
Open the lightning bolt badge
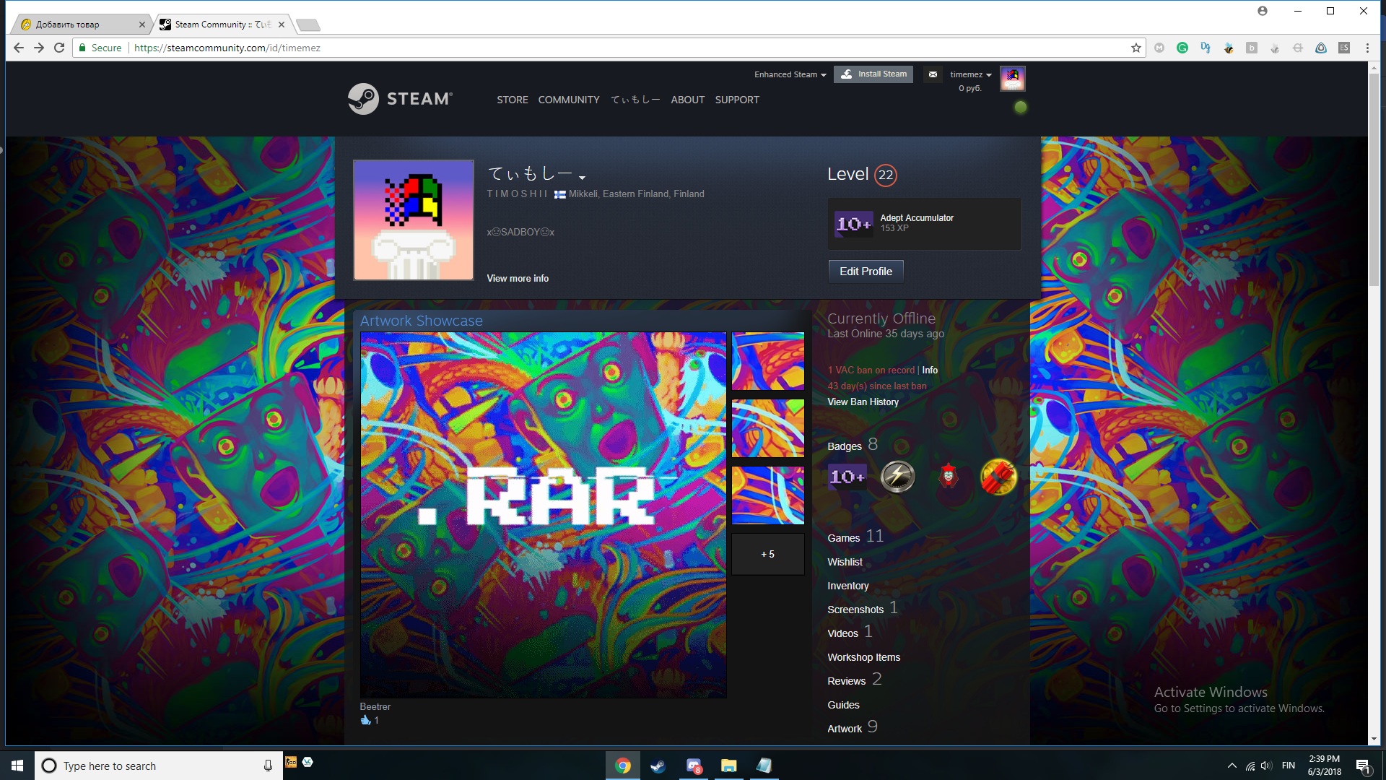[x=897, y=477]
